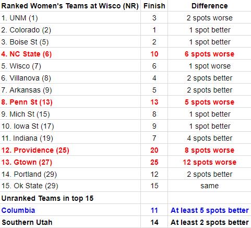Select the 'Ranked Women's Teams at Wisco' header cell
The width and height of the screenshot is (251, 228).
point(70,6)
